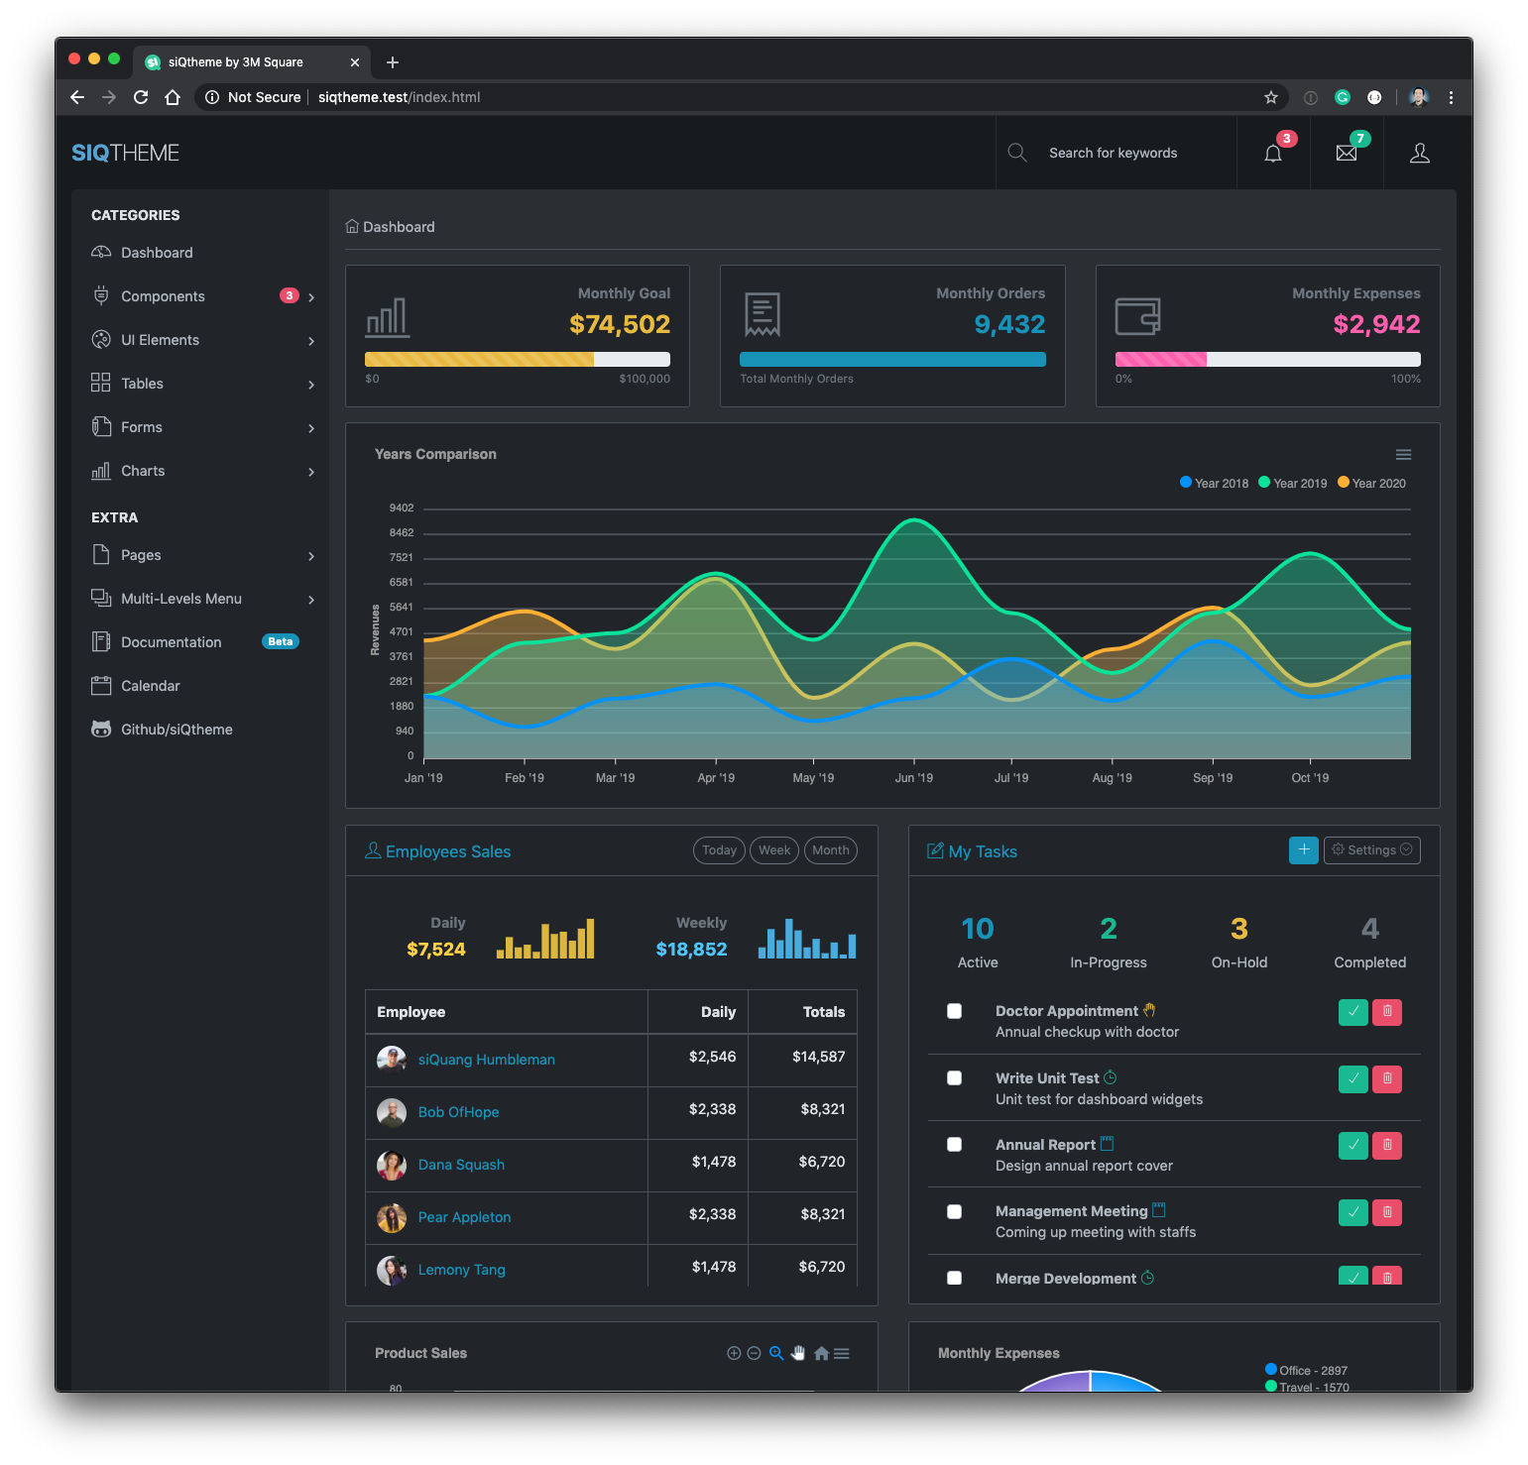The height and width of the screenshot is (1465, 1528).
Task: Add a new task with plus button
Action: point(1304,849)
